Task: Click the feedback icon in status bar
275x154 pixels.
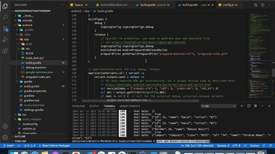Action: click(x=264, y=145)
